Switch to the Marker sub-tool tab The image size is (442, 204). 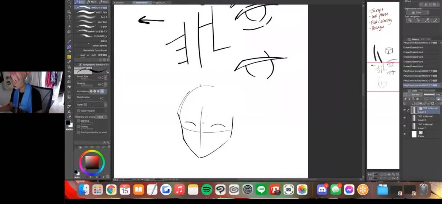[91, 2]
